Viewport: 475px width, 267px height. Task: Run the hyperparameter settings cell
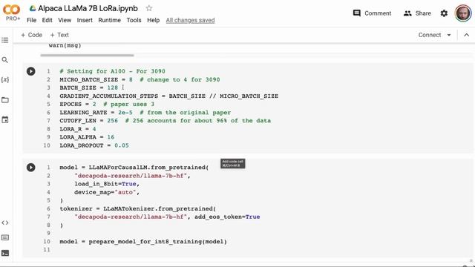click(x=31, y=71)
